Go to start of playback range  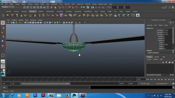(148, 79)
